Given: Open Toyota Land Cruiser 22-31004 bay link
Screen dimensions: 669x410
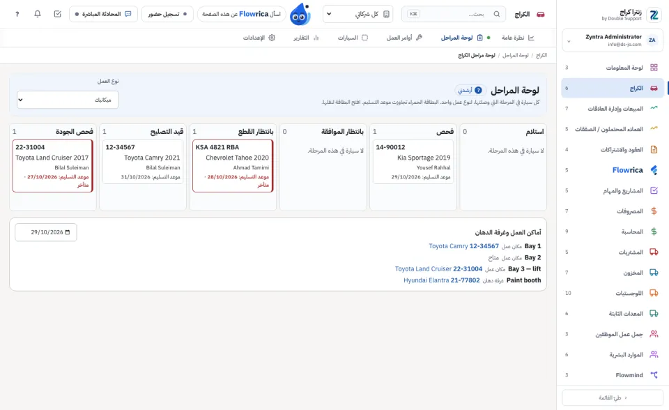Looking at the screenshot, I should coord(438,269).
